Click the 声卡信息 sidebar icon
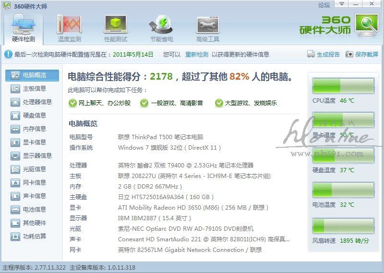 coord(15,196)
